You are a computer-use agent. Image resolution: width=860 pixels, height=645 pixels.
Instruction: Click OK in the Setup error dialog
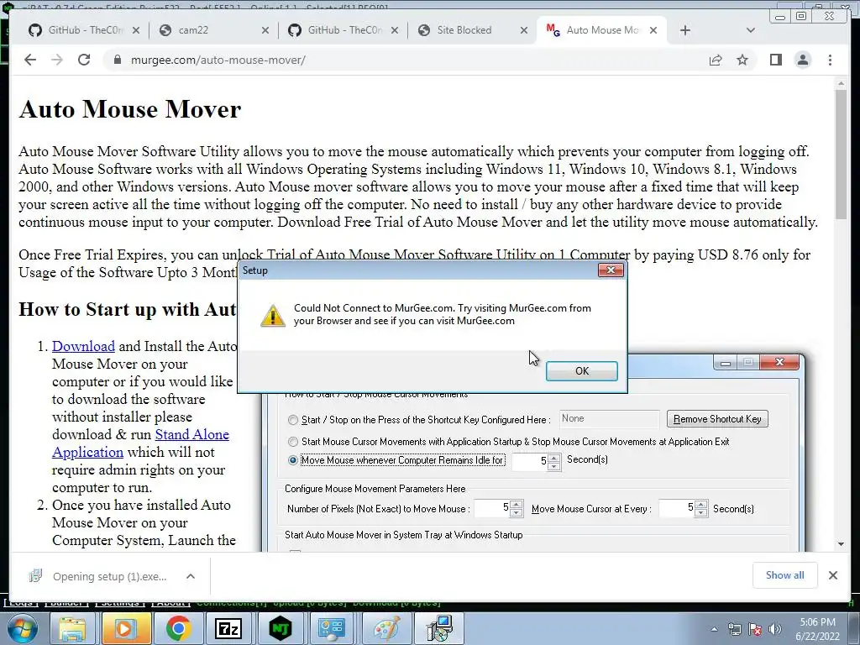(x=581, y=370)
